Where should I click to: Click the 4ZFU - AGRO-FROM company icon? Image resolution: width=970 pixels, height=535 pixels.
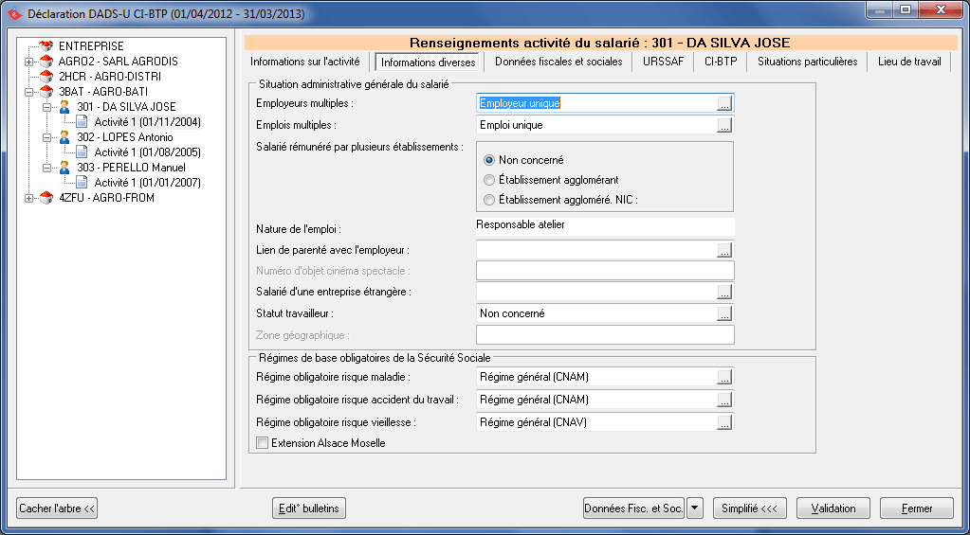coord(46,198)
